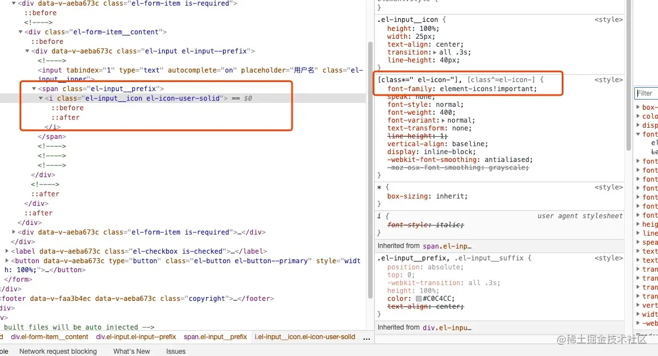This screenshot has width=658, height=356.
Task: Collapse the expanded el-form-item is-required div node
Action: pyautogui.click(x=14, y=3)
